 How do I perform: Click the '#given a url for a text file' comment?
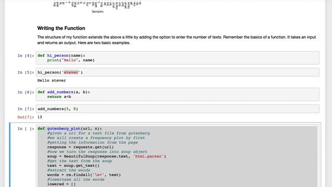pos(99,133)
